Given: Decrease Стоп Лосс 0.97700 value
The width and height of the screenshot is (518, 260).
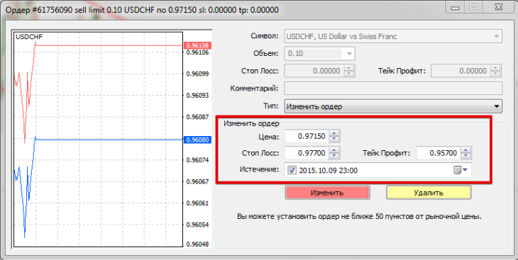Looking at the screenshot, I should click(x=334, y=156).
